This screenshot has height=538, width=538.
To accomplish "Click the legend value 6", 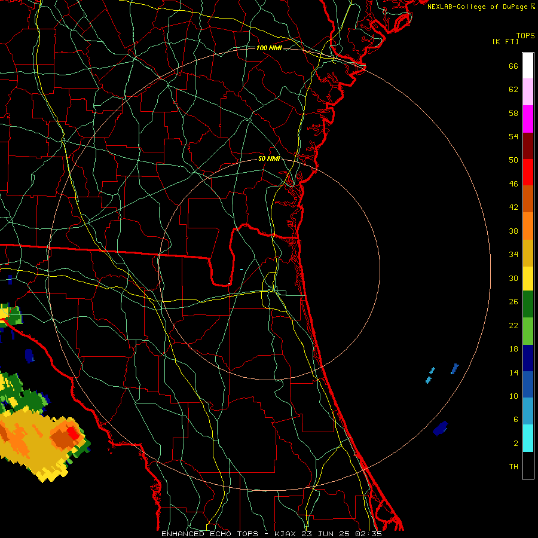I will [516, 420].
